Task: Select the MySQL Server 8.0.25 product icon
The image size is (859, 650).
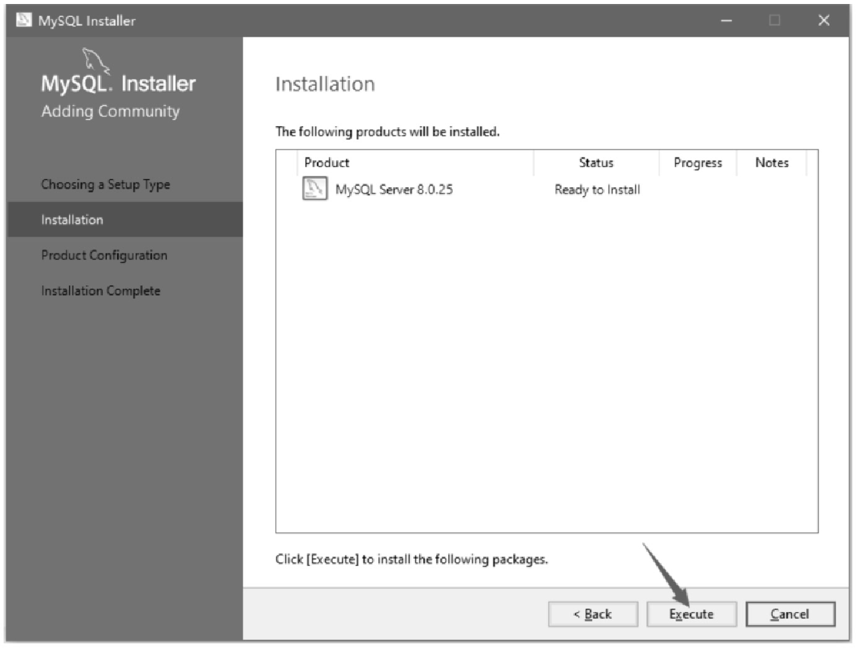Action: click(x=314, y=188)
